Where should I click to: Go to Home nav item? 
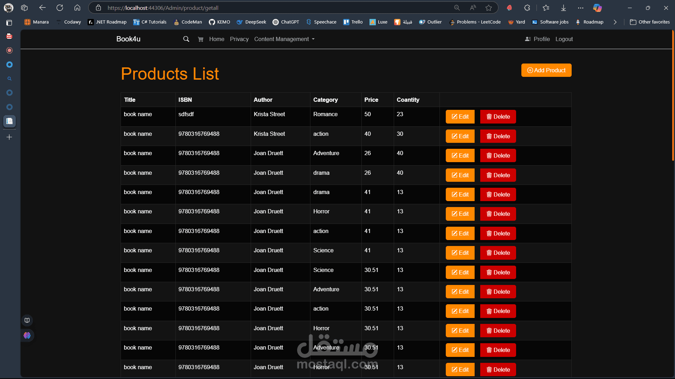pos(217,39)
